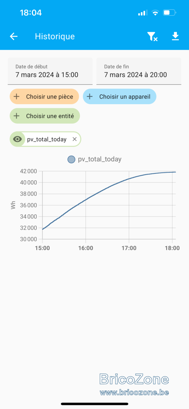Image resolution: width=189 pixels, height=409 pixels.
Task: Tap the chart line near 16:00
Action: (86, 200)
